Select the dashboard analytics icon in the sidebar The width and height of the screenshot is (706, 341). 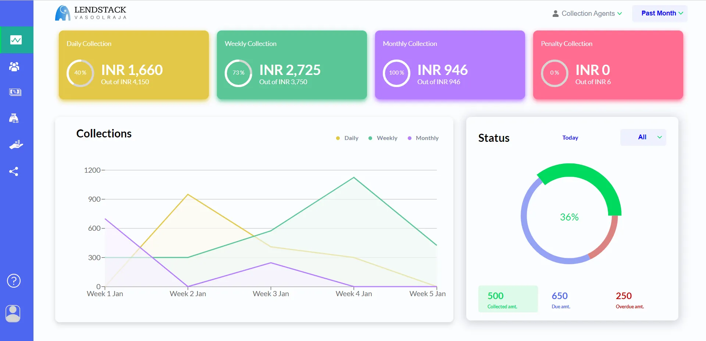point(16,40)
